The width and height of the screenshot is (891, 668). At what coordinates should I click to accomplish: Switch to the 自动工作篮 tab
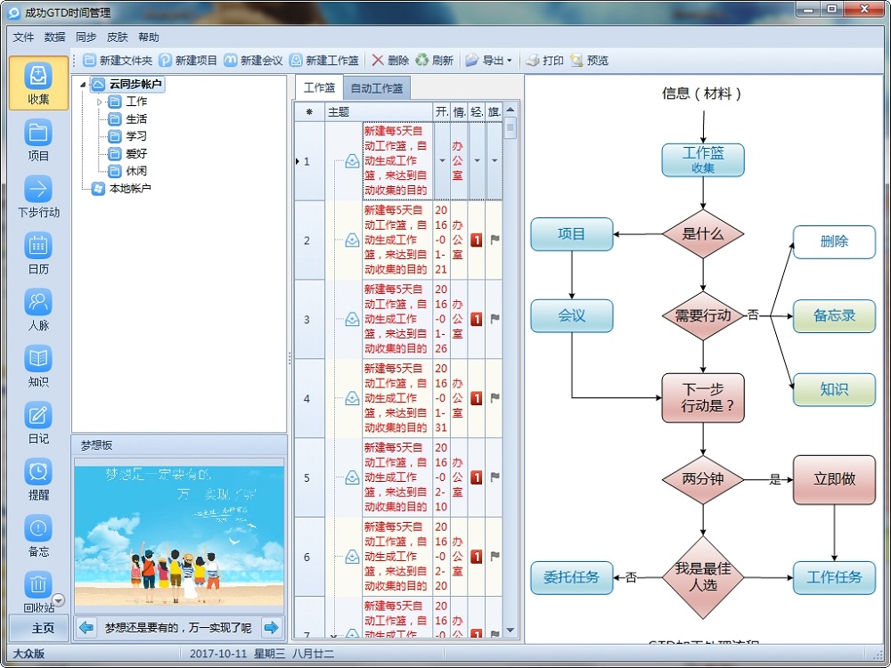tap(378, 87)
